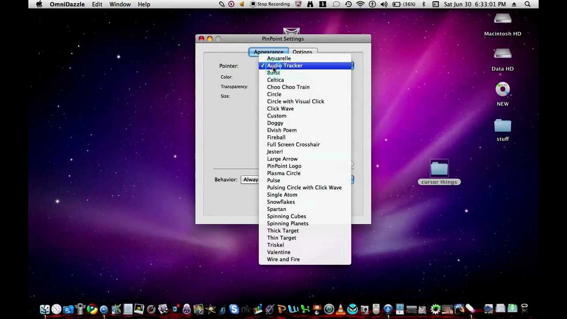
Task: Select Choo Choo Train pointer
Action: (305, 87)
